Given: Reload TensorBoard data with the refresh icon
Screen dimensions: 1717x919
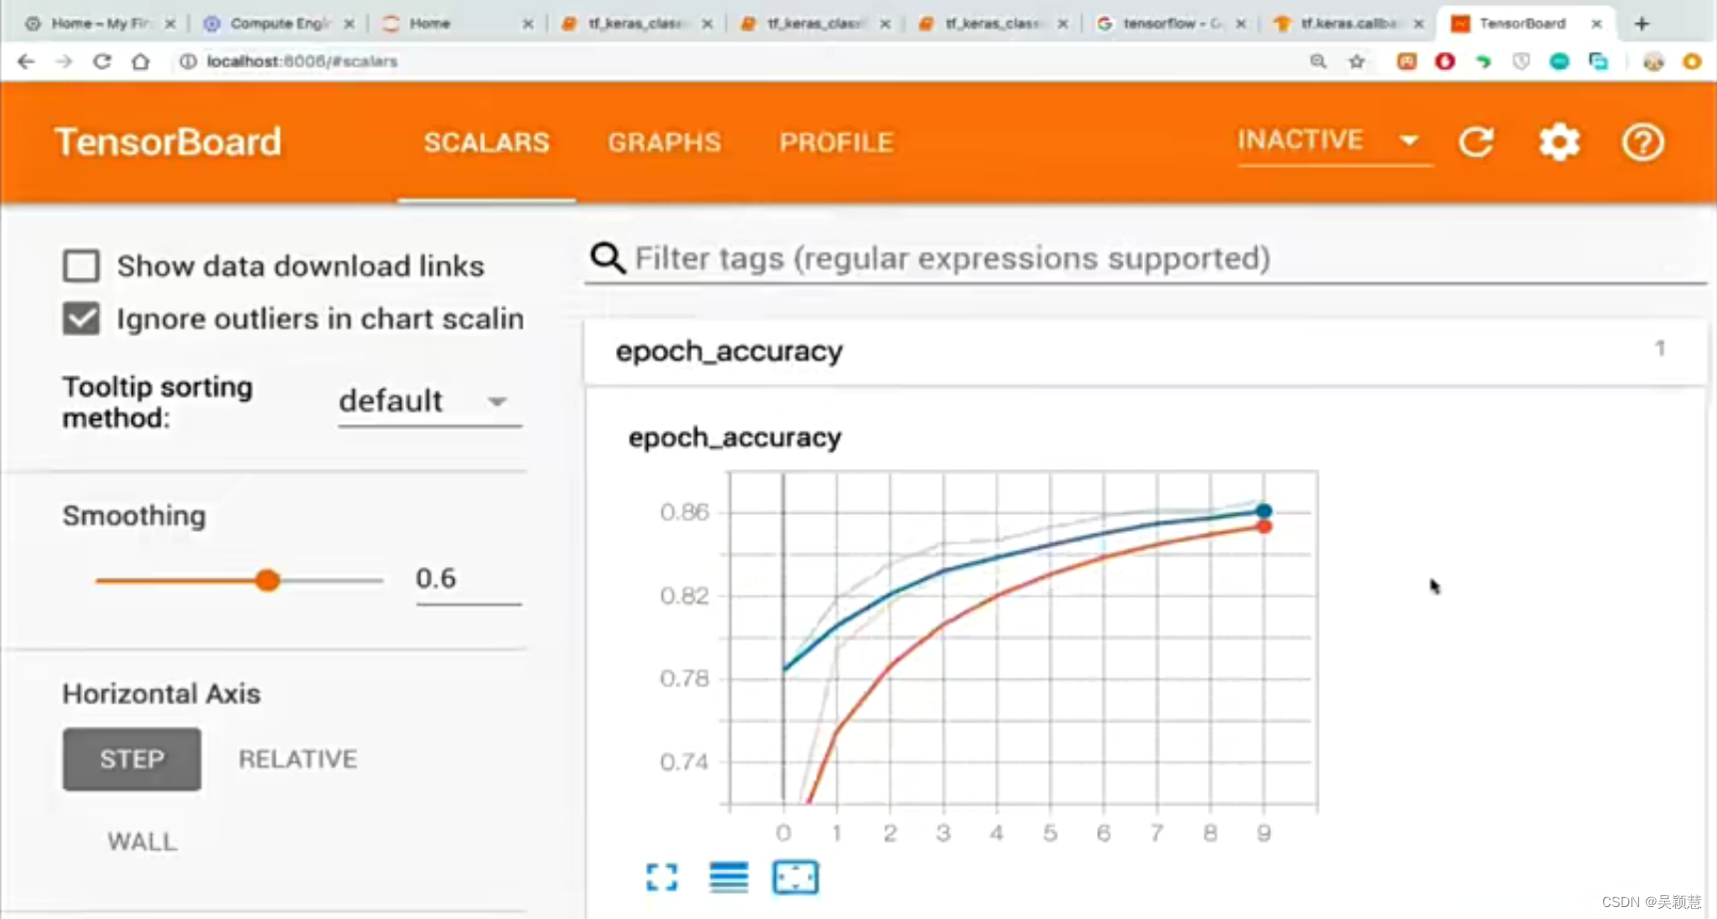Looking at the screenshot, I should [1476, 142].
